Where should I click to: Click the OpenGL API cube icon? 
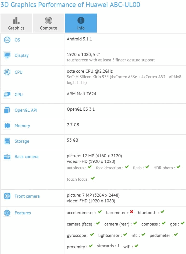coord(7,110)
